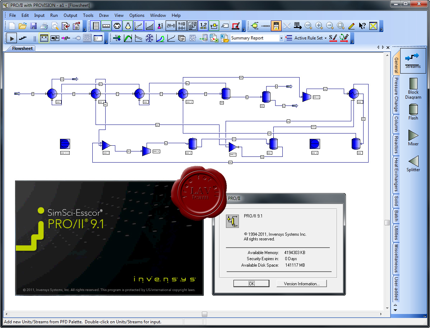Open the phase envelope colored-curve icon

click(160, 38)
